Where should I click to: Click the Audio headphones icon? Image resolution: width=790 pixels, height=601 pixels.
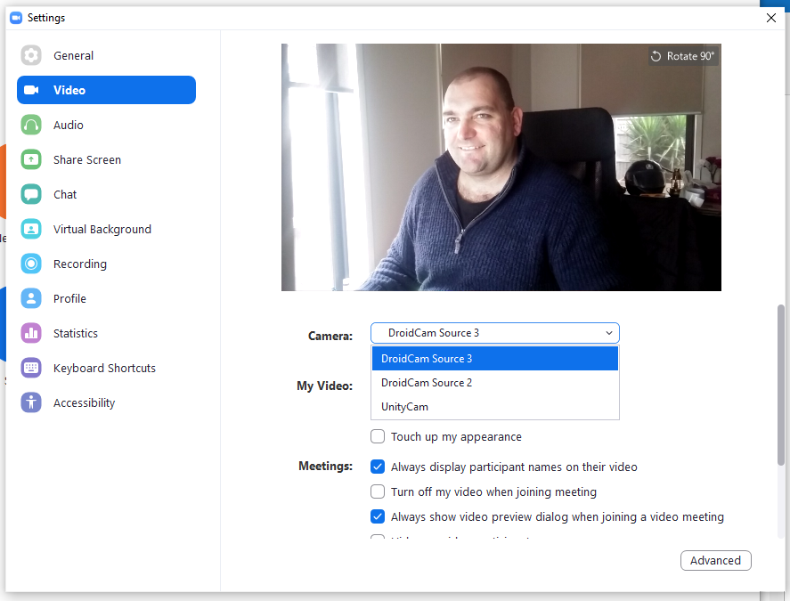(31, 125)
